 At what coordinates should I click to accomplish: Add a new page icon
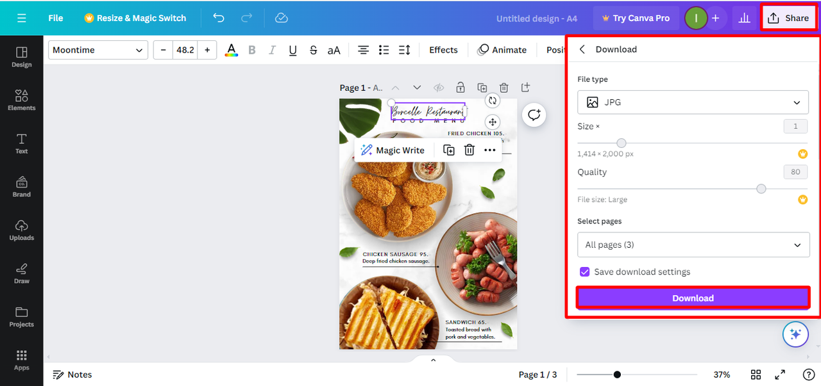(x=525, y=87)
